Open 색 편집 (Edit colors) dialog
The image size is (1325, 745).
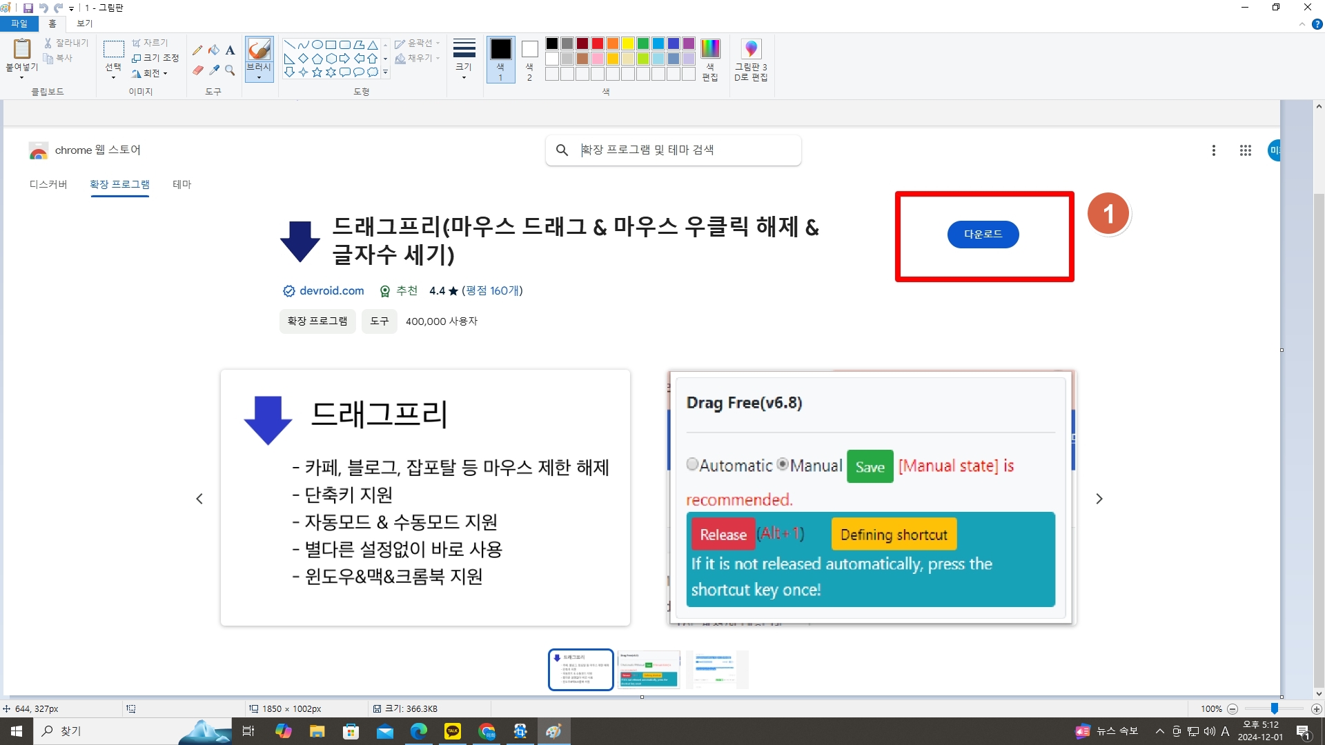[710, 61]
